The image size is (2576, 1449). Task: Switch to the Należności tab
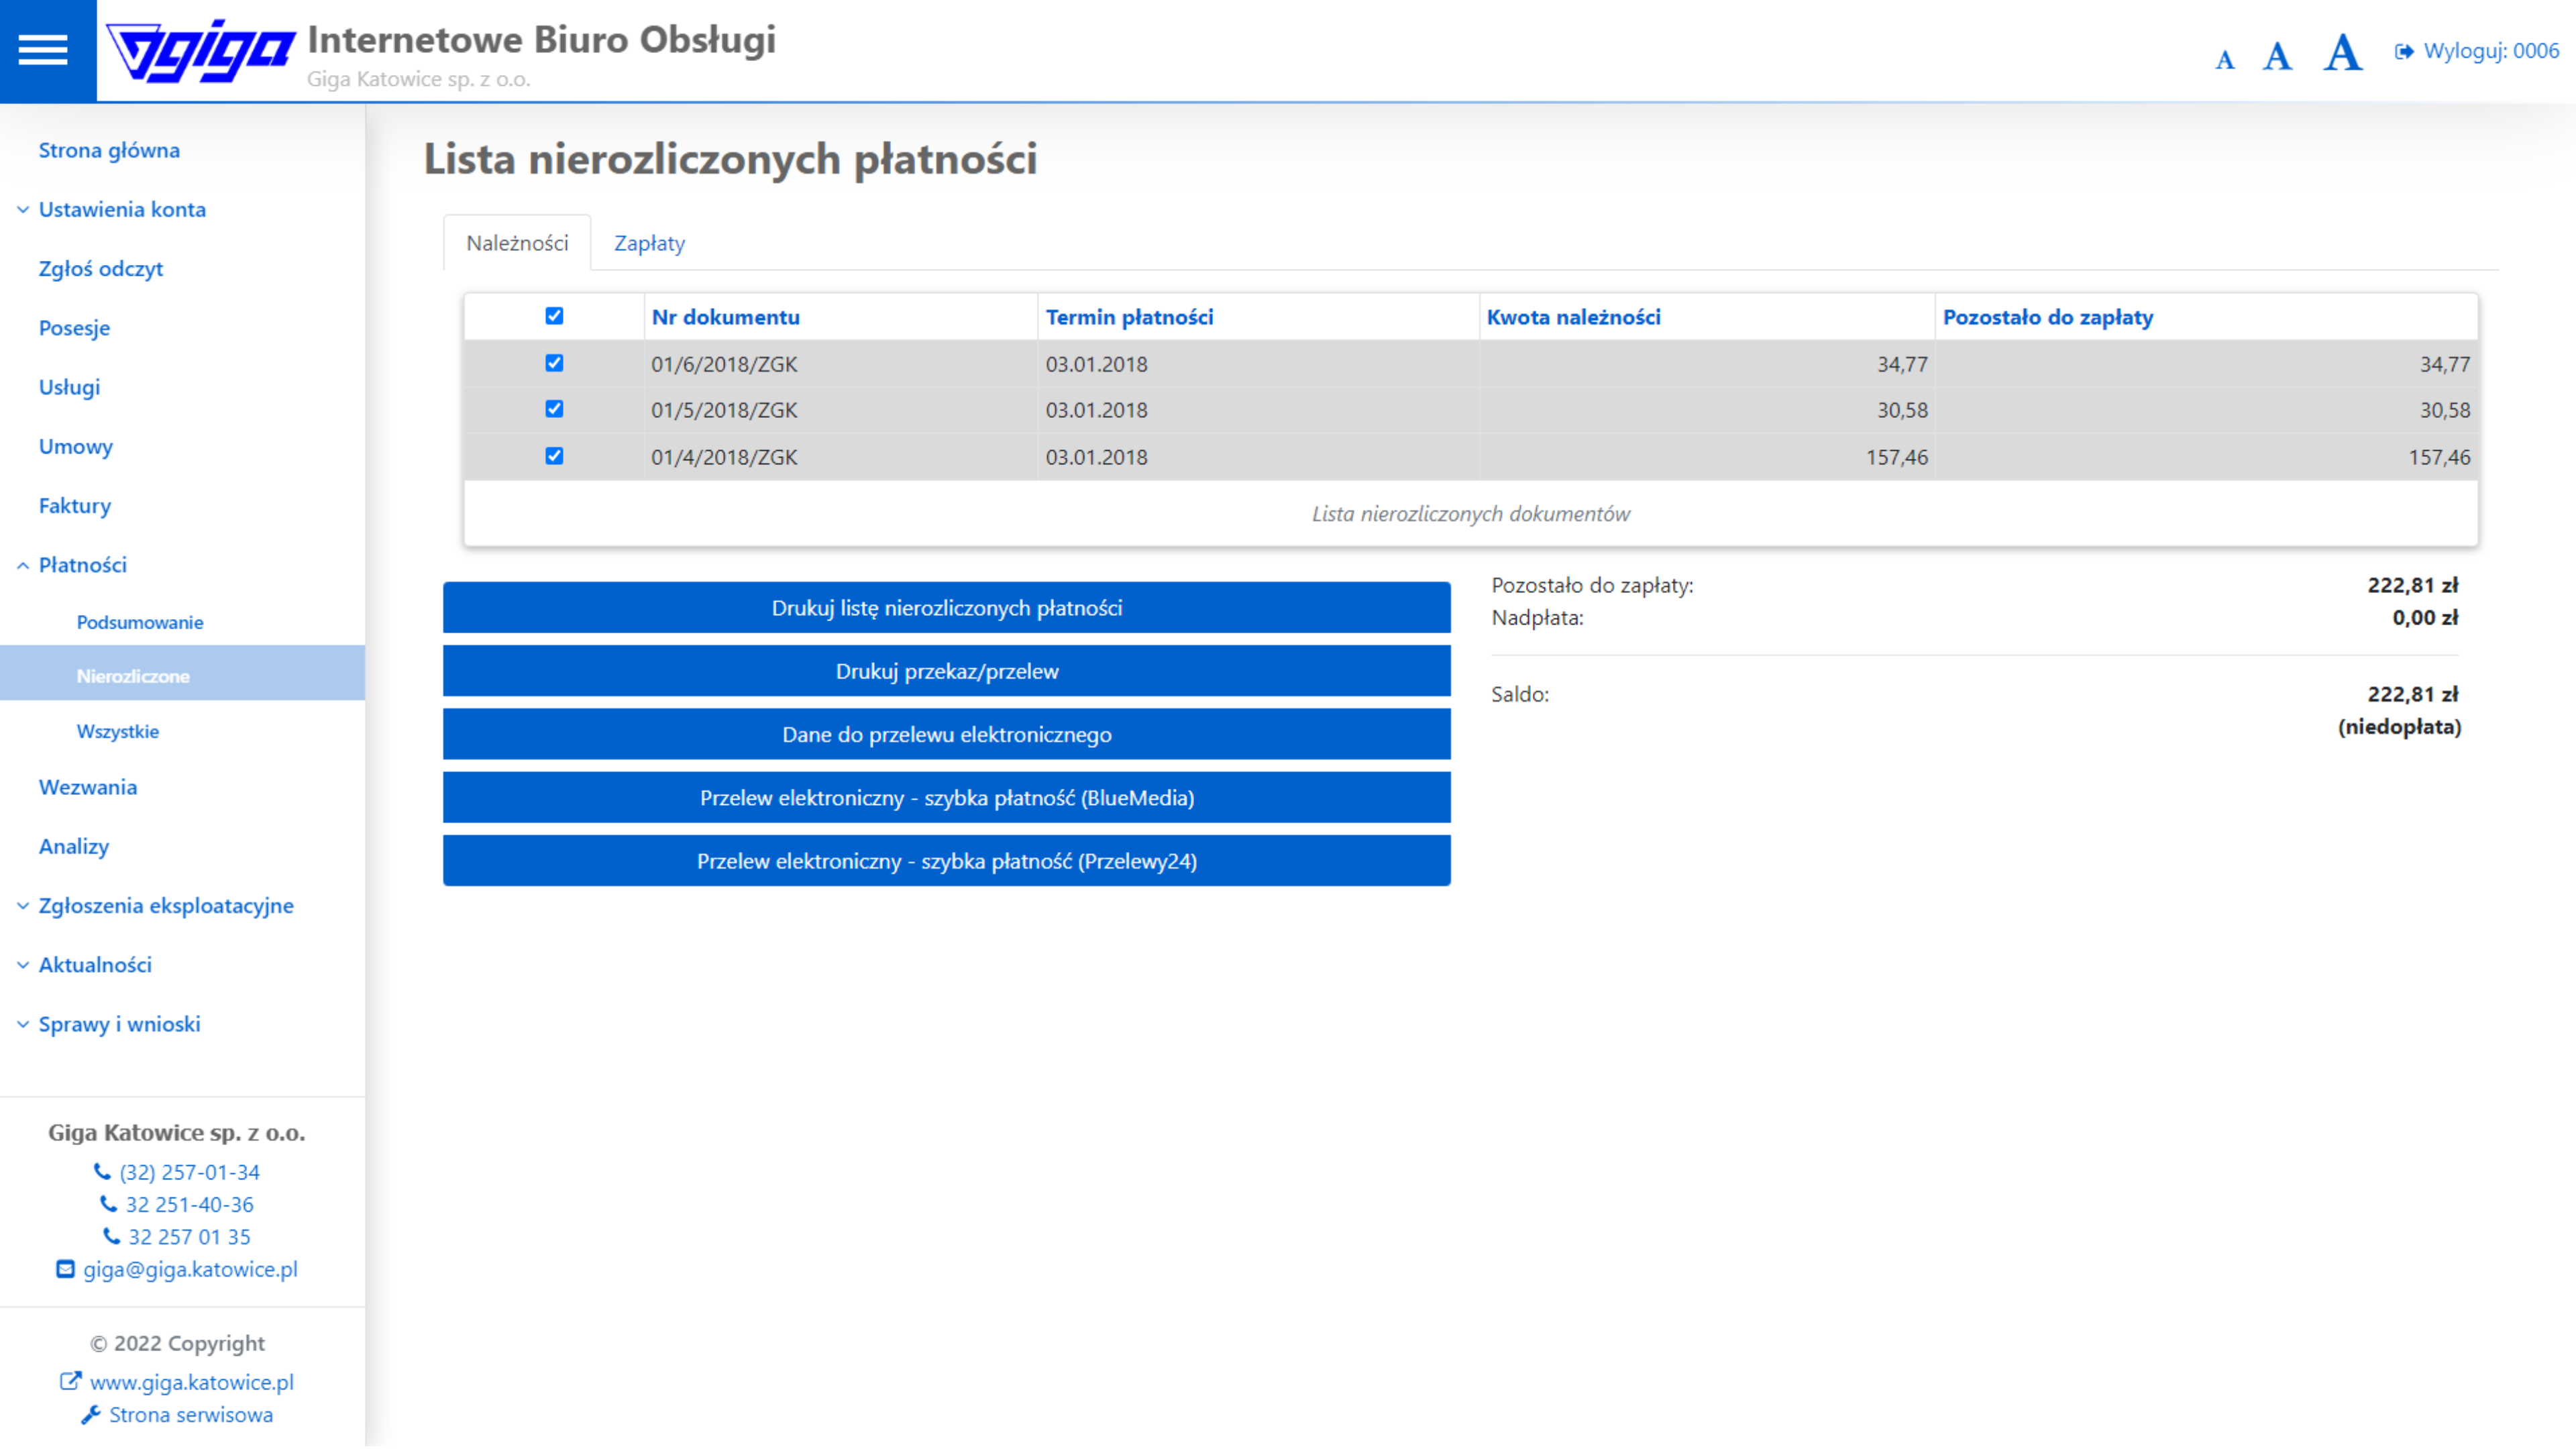pyautogui.click(x=517, y=243)
